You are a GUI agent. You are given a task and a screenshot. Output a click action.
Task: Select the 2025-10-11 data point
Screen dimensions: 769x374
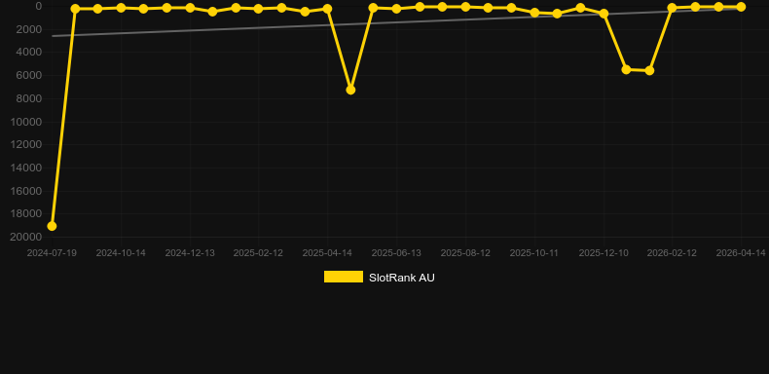[x=534, y=13]
